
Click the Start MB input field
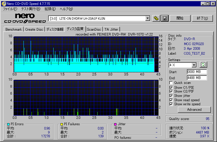point(197,72)
